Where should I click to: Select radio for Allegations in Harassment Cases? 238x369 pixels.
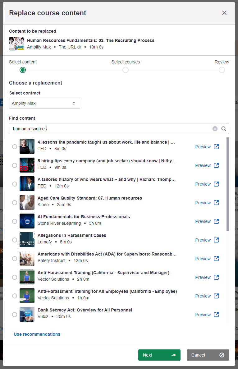(15, 240)
